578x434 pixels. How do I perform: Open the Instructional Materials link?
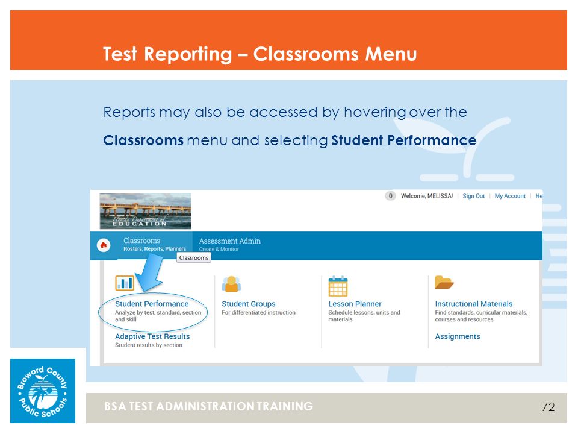[x=474, y=304]
